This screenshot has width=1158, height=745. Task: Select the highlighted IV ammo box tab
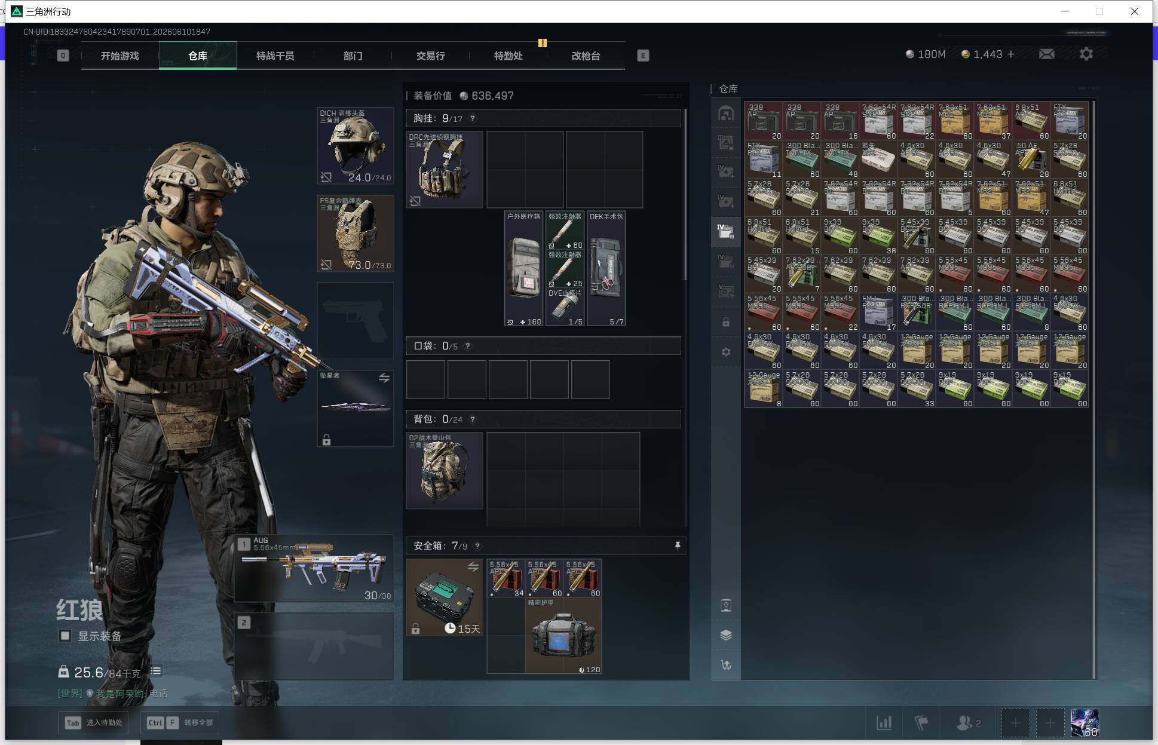726,231
